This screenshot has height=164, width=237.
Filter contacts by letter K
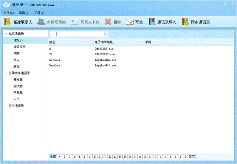(x=110, y=157)
